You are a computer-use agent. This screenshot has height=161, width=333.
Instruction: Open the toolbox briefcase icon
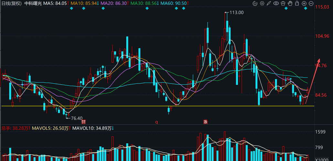[x=283, y=4]
